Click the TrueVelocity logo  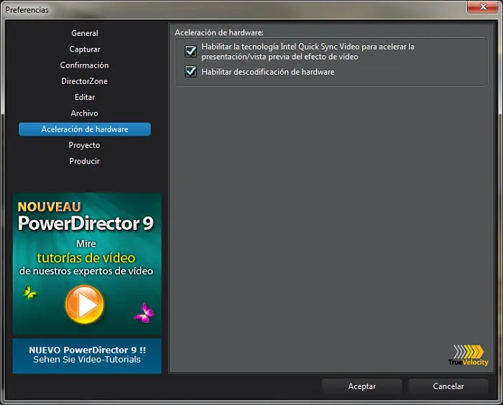tap(469, 355)
